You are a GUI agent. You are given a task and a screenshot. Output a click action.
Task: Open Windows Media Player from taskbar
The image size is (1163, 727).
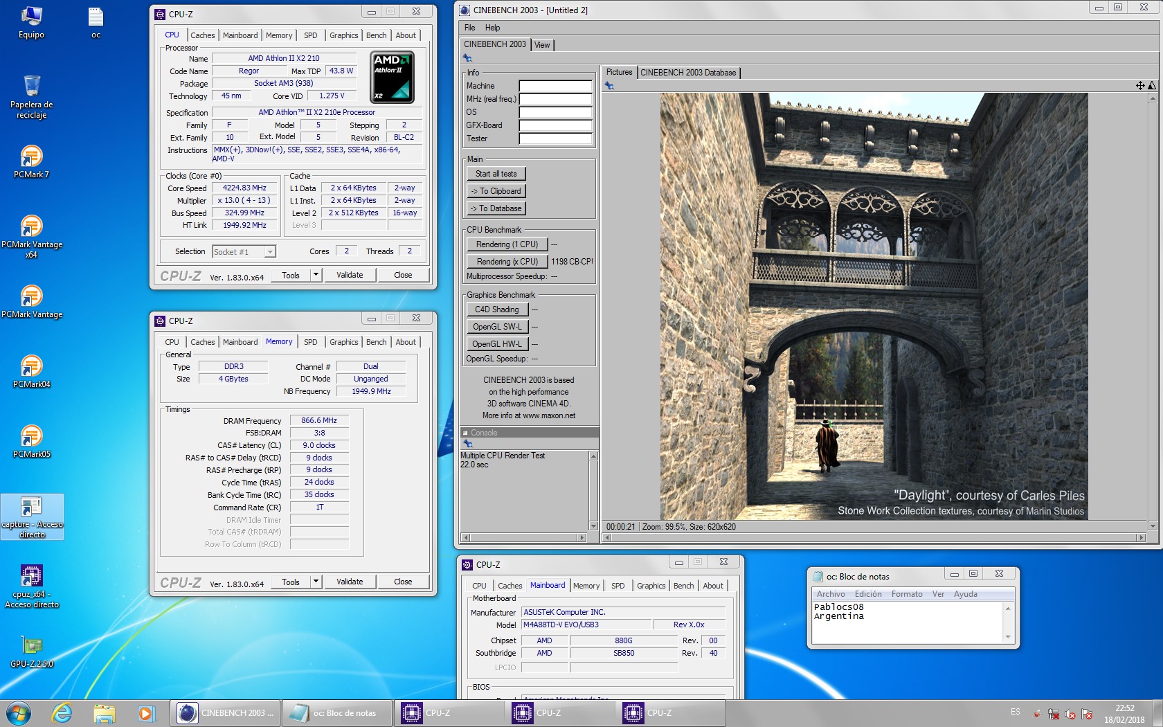pos(145,712)
